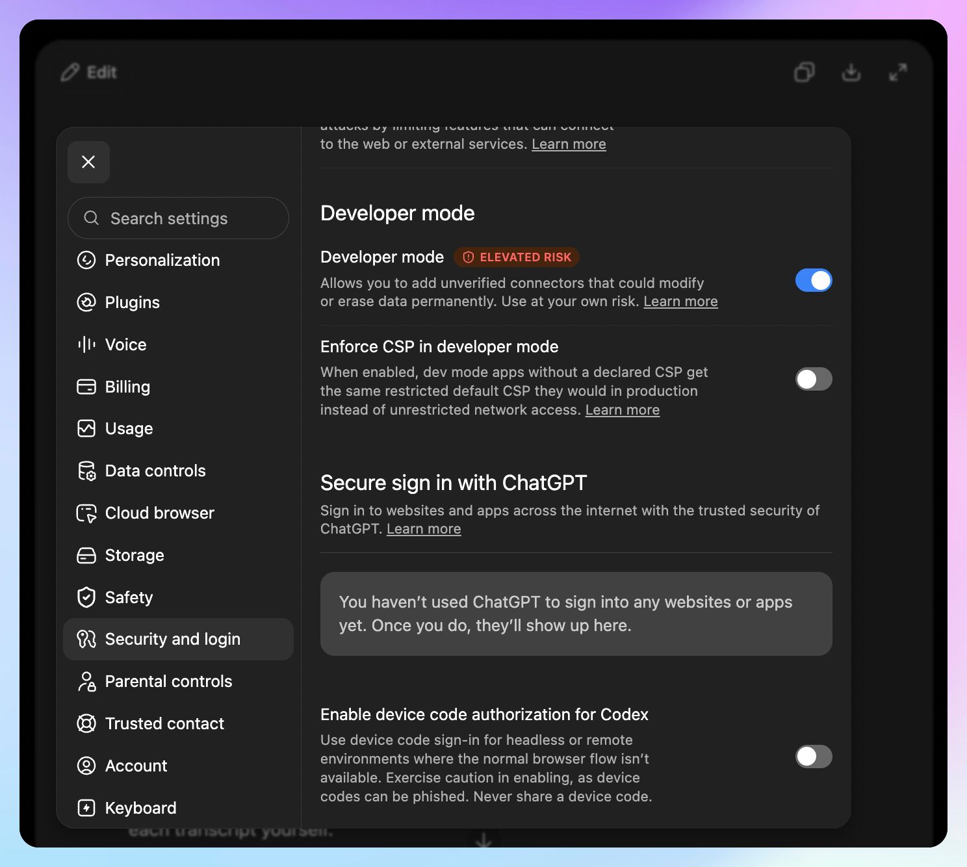
Task: Click the Trusted contact lifebuoy icon
Action: (86, 723)
